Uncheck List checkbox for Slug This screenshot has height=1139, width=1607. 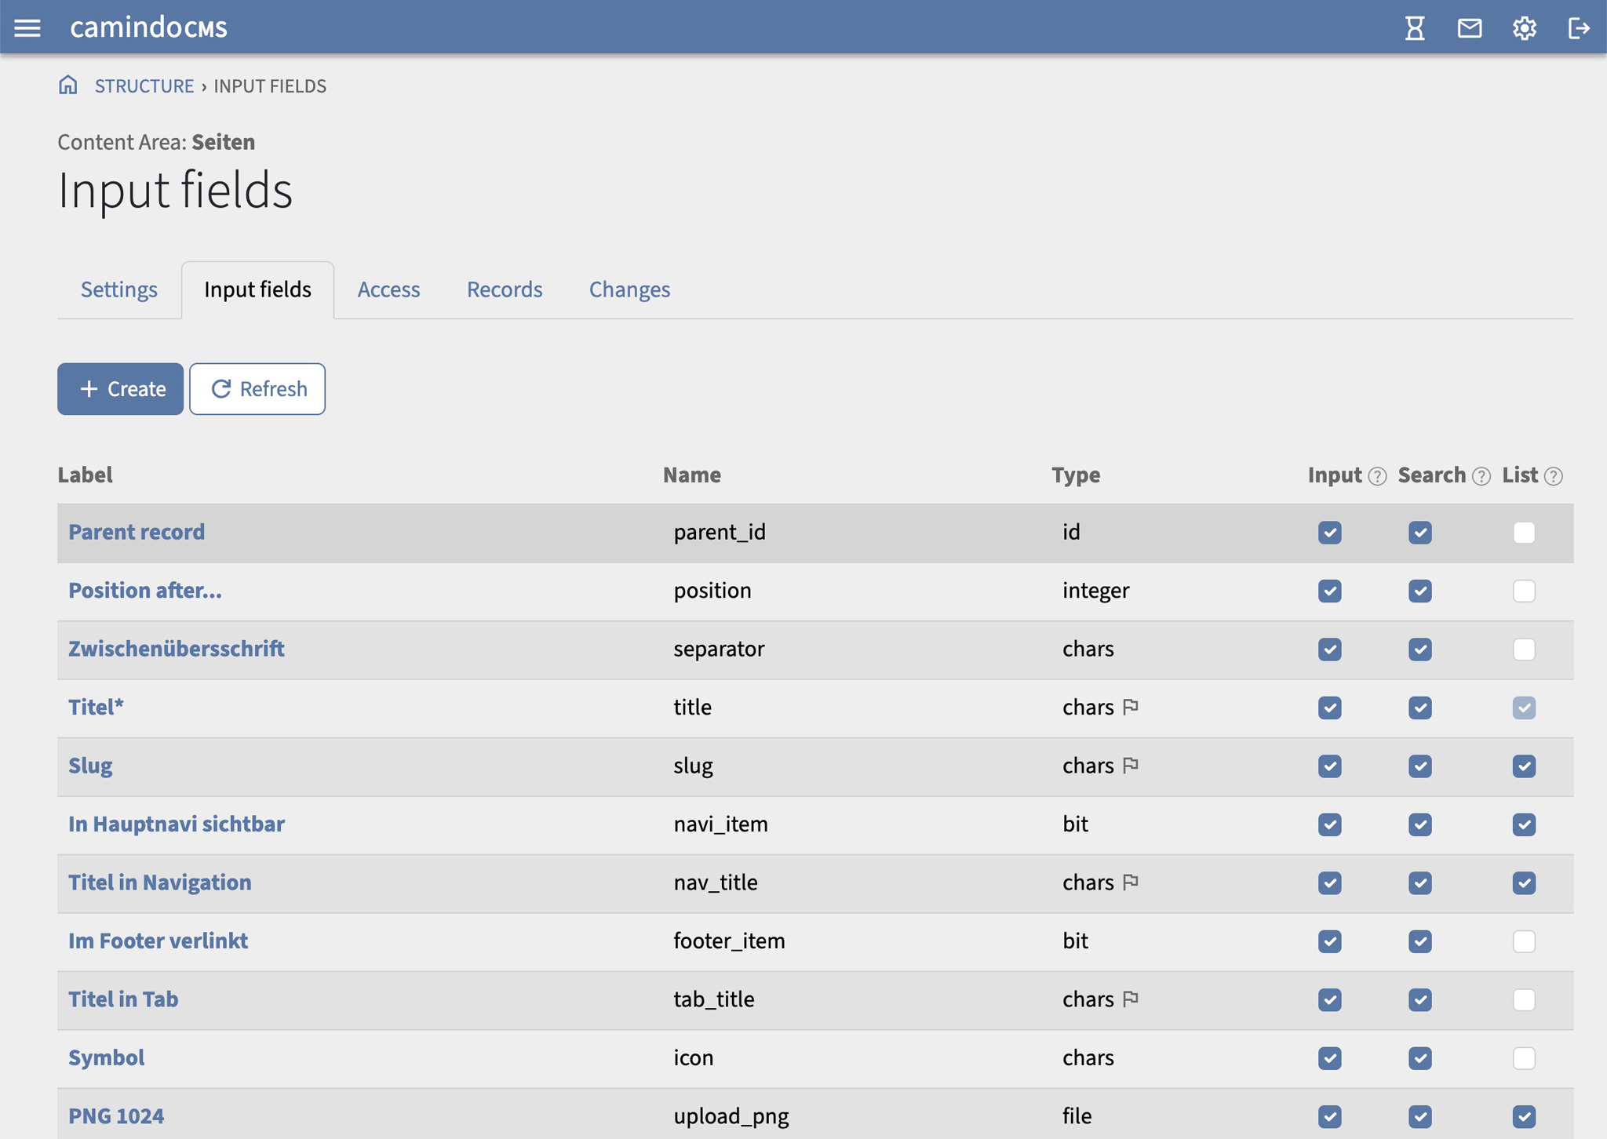click(1524, 766)
